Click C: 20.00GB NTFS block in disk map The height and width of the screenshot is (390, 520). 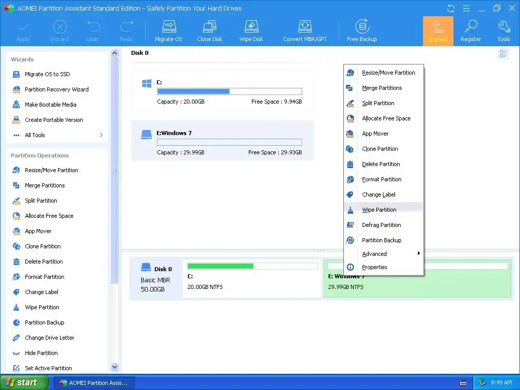pos(252,278)
